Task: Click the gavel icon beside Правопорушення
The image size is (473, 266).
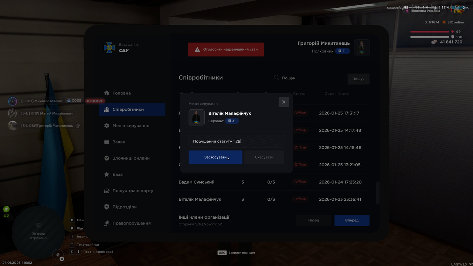Action: pos(106,223)
